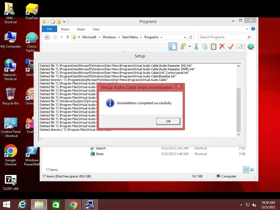Open the taskbar clock and date

[268, 205]
